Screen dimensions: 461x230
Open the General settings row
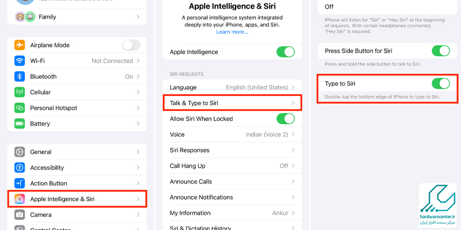[77, 152]
